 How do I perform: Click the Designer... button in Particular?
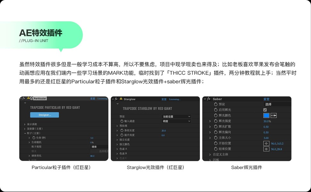pyautogui.click(x=44, y=115)
